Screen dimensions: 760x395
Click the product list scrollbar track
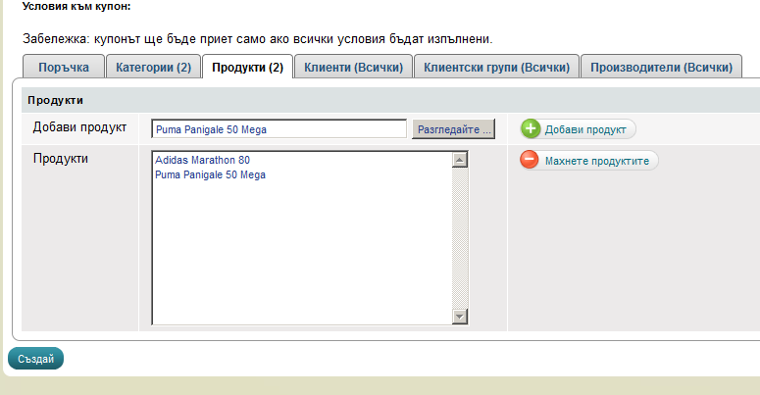click(x=460, y=237)
